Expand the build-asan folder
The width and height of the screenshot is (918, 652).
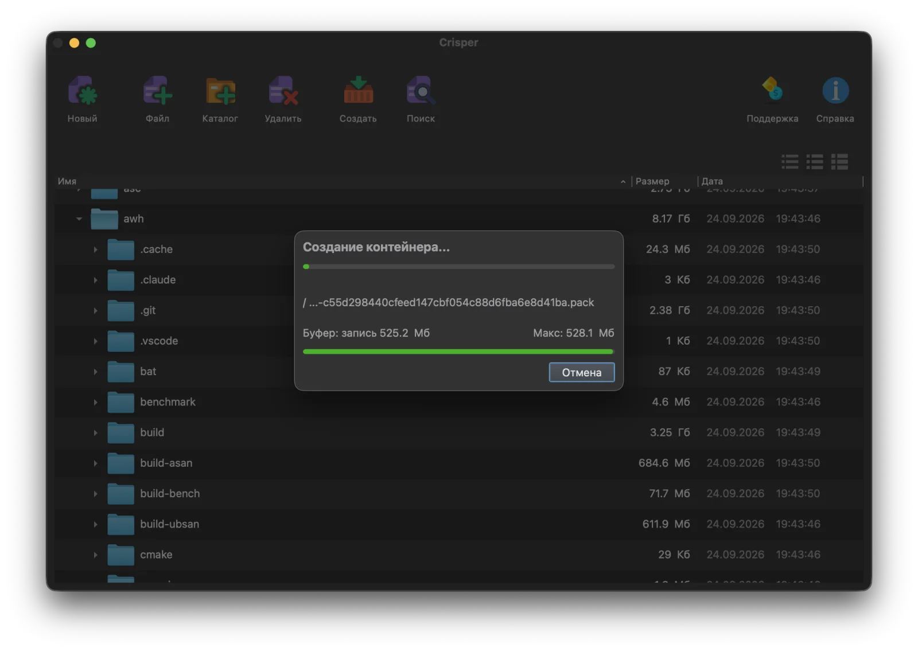tap(95, 463)
